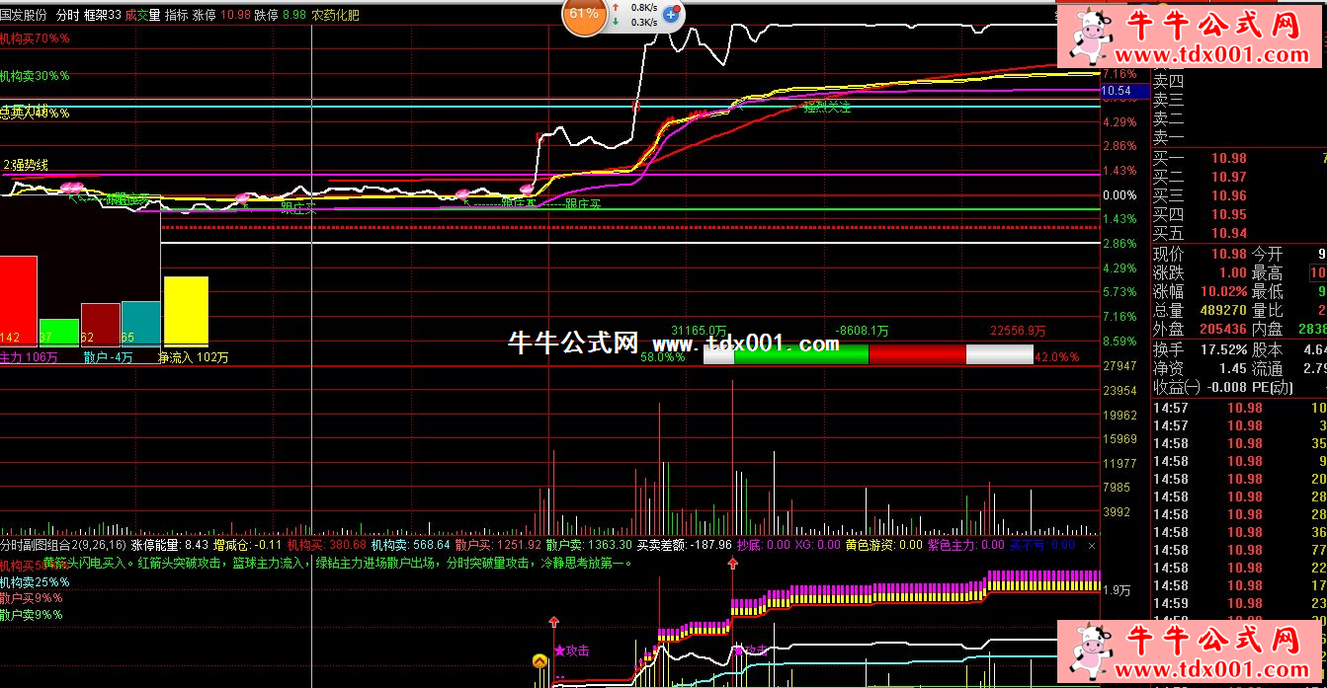This screenshot has height=688, width=1327.
Task: Click the yellow chevron marker in sub-chart
Action: [x=540, y=661]
